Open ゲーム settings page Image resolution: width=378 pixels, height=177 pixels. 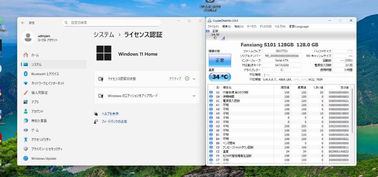pyautogui.click(x=54, y=130)
